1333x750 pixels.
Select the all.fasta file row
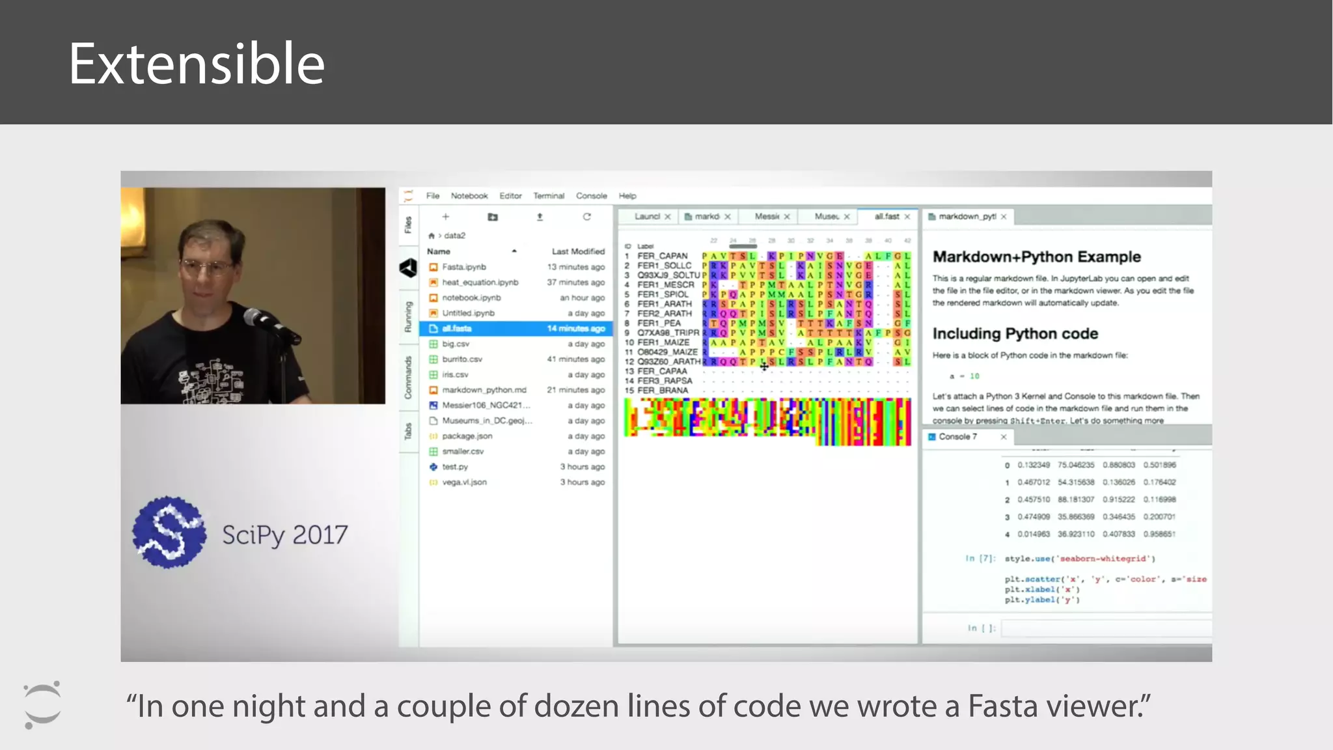coord(516,329)
